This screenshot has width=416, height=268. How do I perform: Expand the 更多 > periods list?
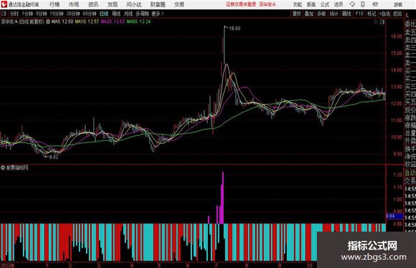point(157,14)
